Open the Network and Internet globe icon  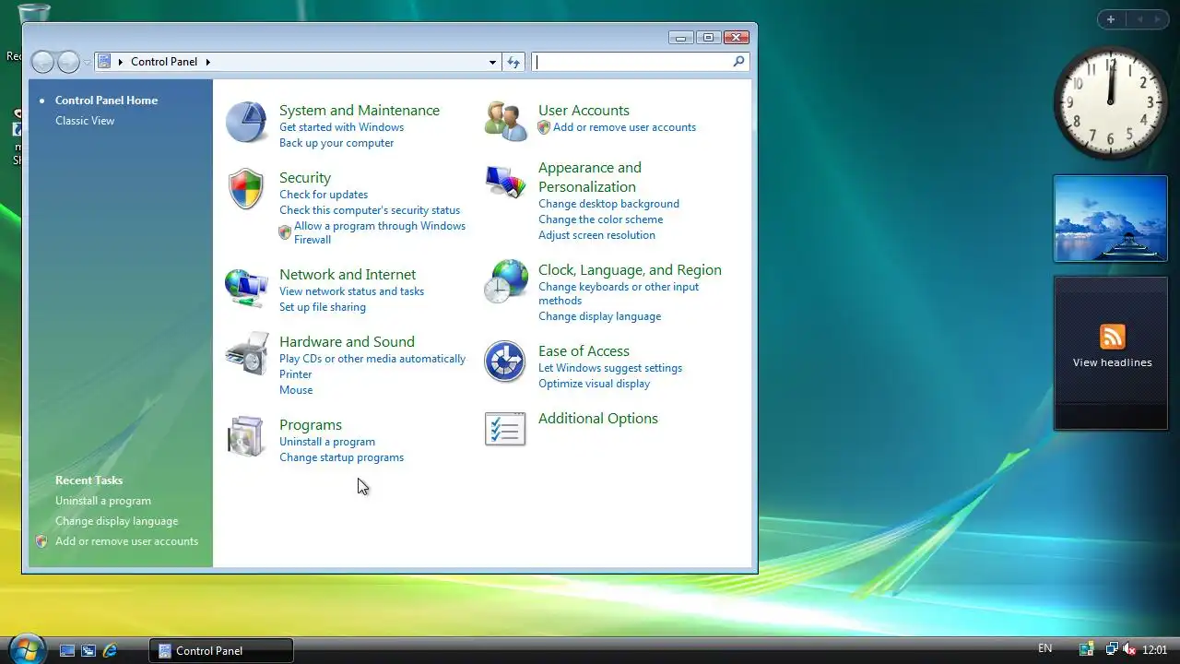(246, 287)
